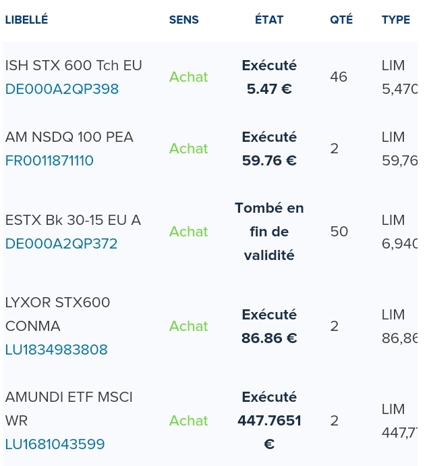
Task: Select the LYXOR STX600 CONMA label
Action: coord(57,315)
